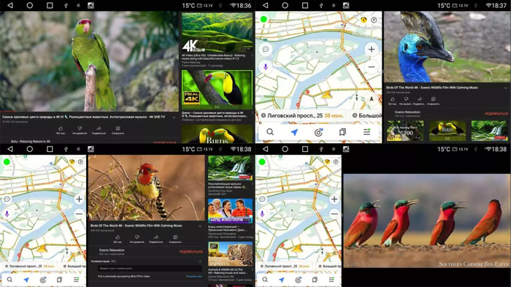511x287 pixels.
Task: Save the barbet video in the bottom-left panel
Action: (x=175, y=239)
